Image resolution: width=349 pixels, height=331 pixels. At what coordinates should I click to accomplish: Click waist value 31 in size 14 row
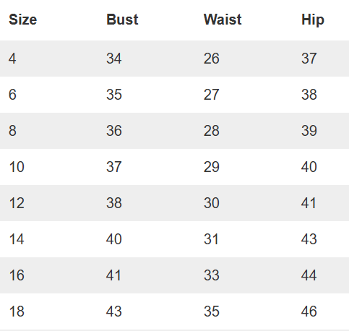coord(211,239)
